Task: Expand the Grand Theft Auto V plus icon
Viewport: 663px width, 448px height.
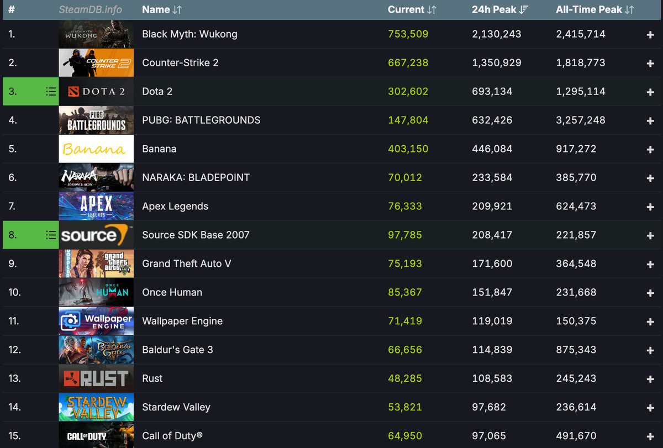Action: point(650,264)
